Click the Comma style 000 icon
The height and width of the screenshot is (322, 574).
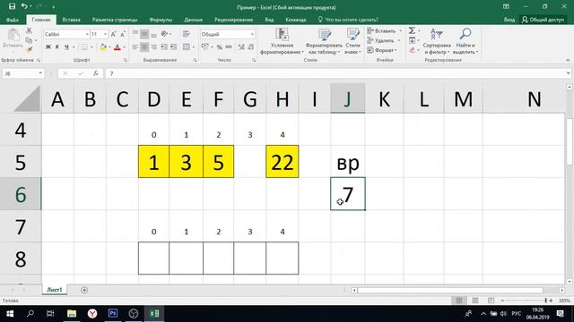(229, 47)
